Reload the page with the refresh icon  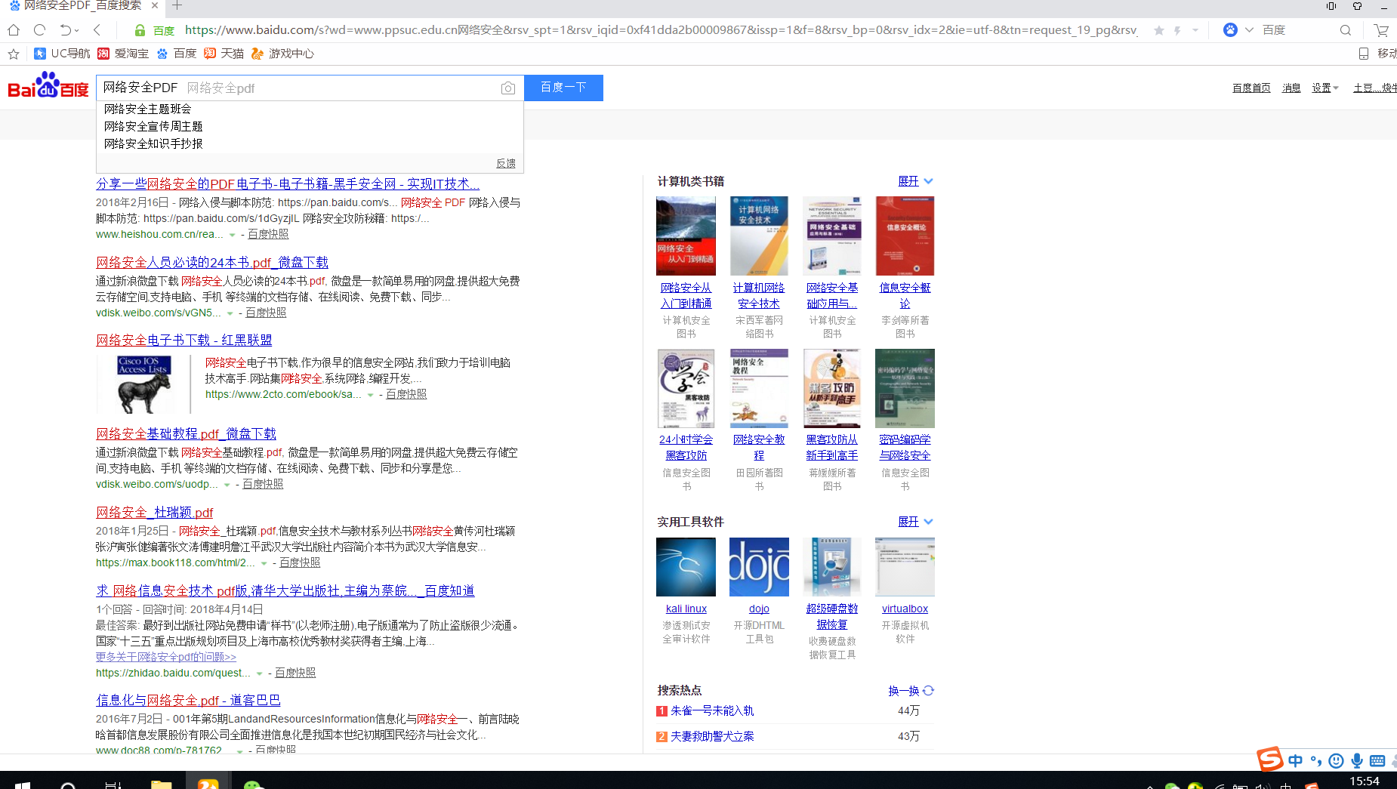click(40, 30)
